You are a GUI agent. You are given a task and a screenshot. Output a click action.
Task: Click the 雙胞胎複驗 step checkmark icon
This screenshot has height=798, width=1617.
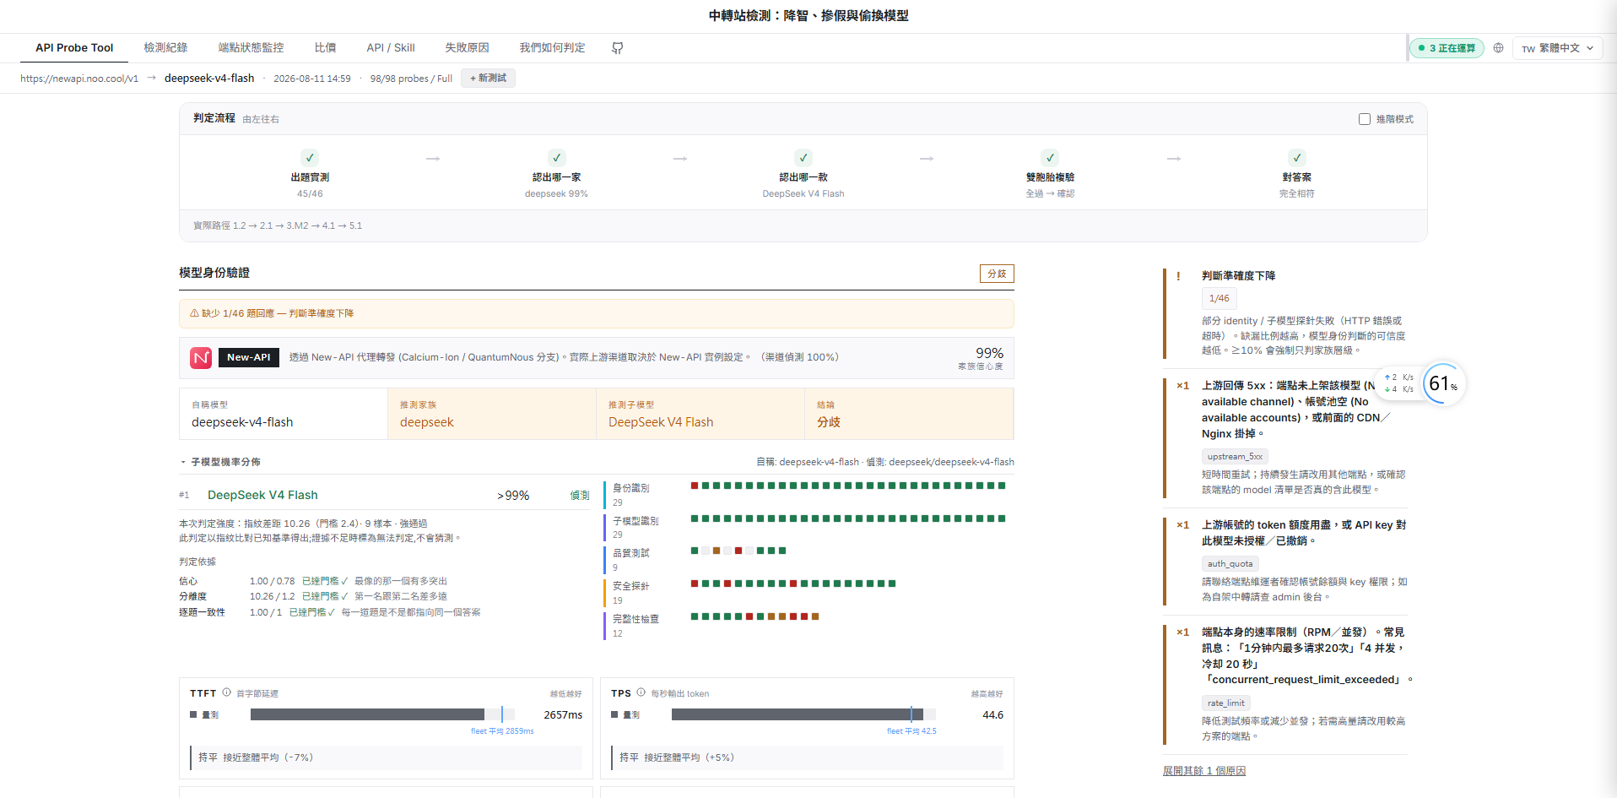(x=1050, y=158)
